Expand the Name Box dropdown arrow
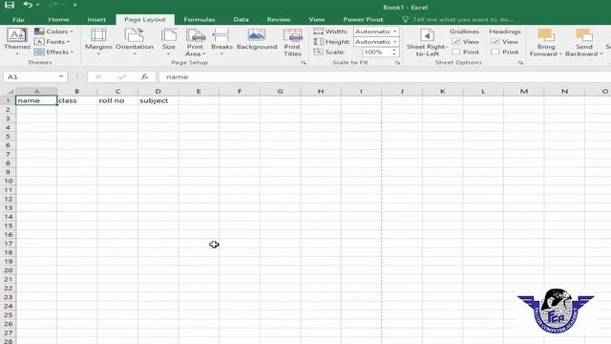 coord(61,76)
